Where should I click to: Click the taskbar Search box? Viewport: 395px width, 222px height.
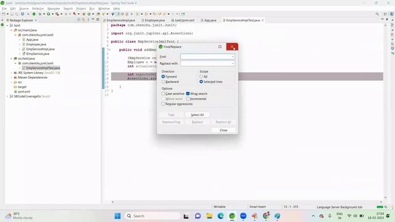[152, 216]
